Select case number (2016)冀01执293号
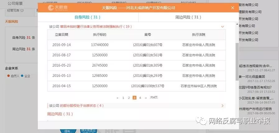The width and height of the screenshot is (279, 133). [x=148, y=76]
